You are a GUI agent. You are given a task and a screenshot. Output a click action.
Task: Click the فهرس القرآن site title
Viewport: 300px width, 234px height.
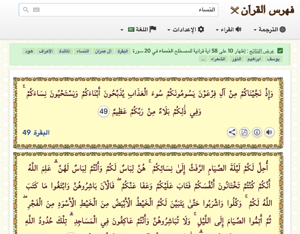coord(268,10)
